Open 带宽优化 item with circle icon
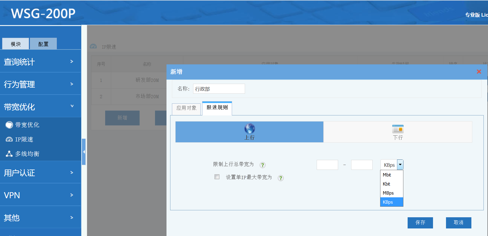This screenshot has height=236, width=488. pyautogui.click(x=9, y=125)
